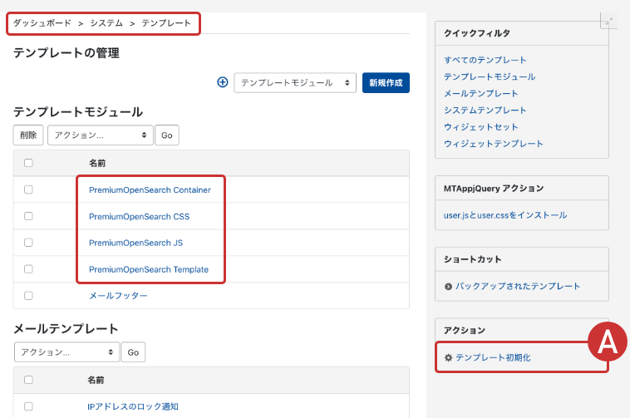Click the arrow icon beside バックアップされたテンプレート
The height and width of the screenshot is (418, 630).
(x=448, y=287)
